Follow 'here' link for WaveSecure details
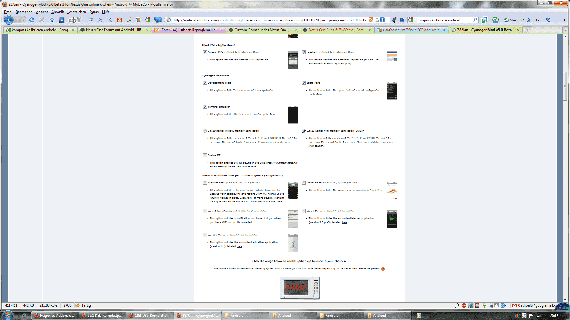The width and height of the screenshot is (570, 320). [x=380, y=190]
